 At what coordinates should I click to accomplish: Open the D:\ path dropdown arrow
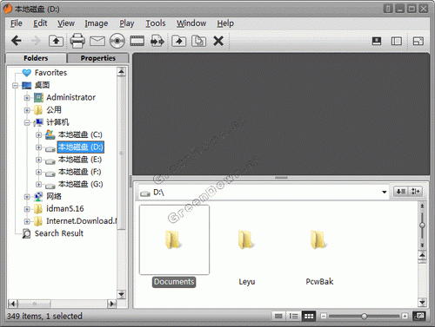(x=385, y=192)
